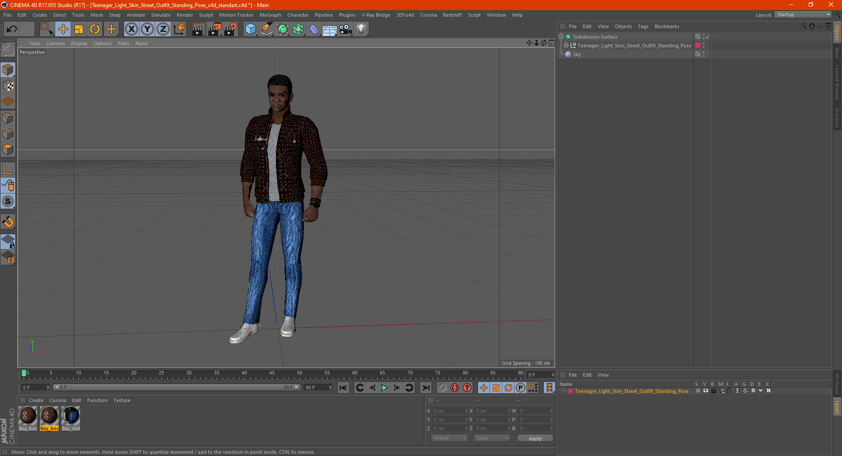Image resolution: width=842 pixels, height=456 pixels.
Task: Open the Scale mode dropdown
Action: tap(492, 438)
